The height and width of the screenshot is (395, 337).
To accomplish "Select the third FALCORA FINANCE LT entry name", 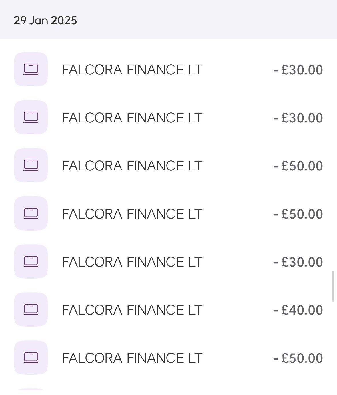I will (132, 166).
